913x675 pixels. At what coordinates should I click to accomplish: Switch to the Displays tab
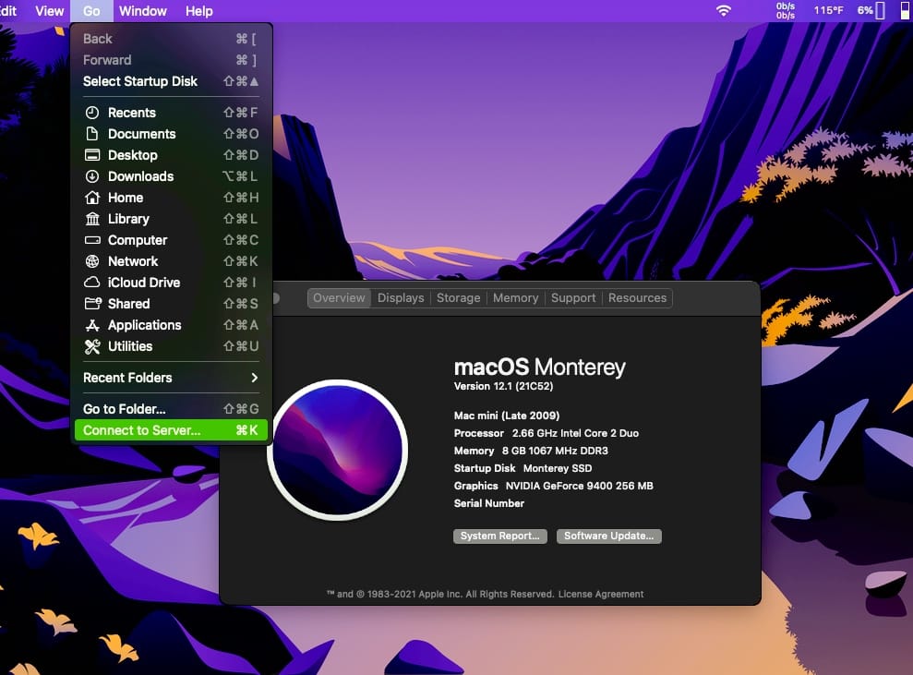click(x=401, y=298)
